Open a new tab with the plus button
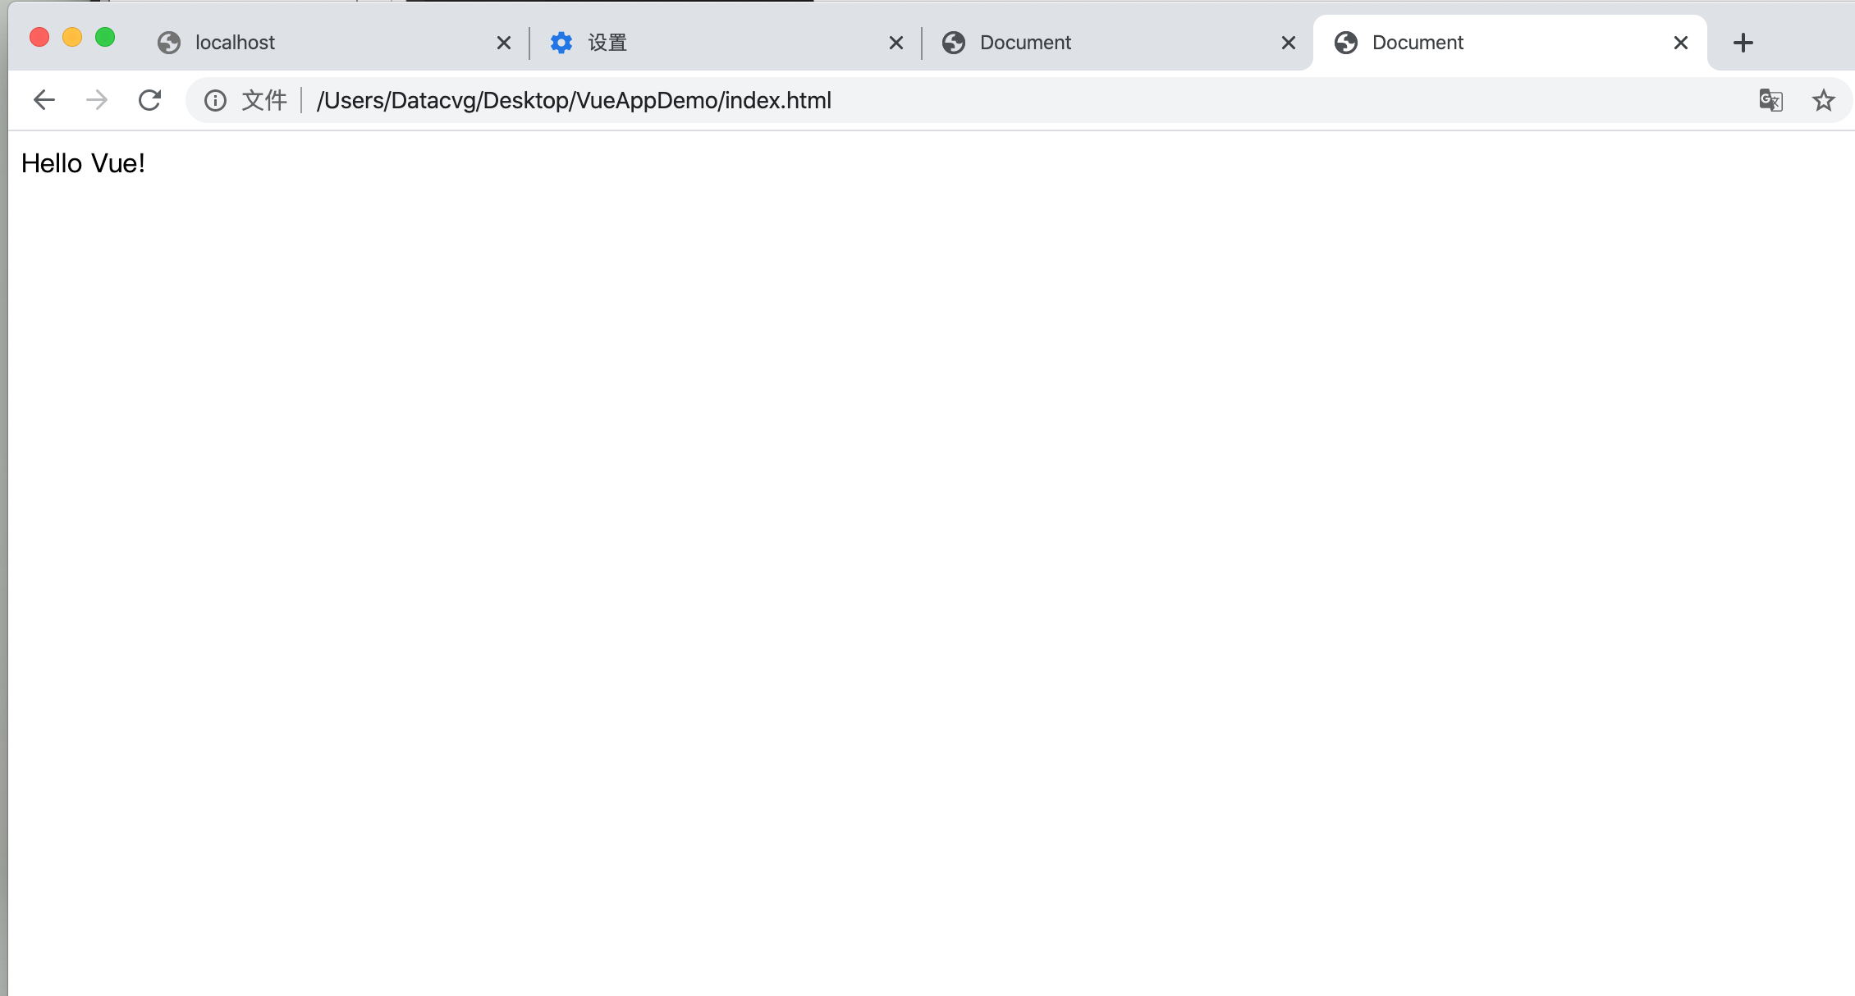This screenshot has height=996, width=1855. [x=1743, y=42]
